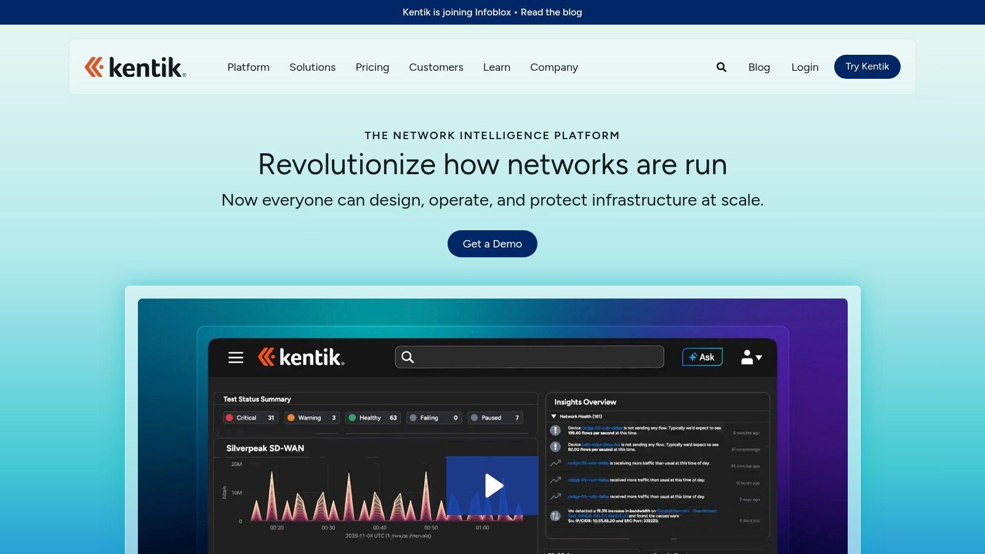
Task: Click 'THE NETWORK INTELLIGENCE PLATFORM' tagline
Action: (x=492, y=135)
